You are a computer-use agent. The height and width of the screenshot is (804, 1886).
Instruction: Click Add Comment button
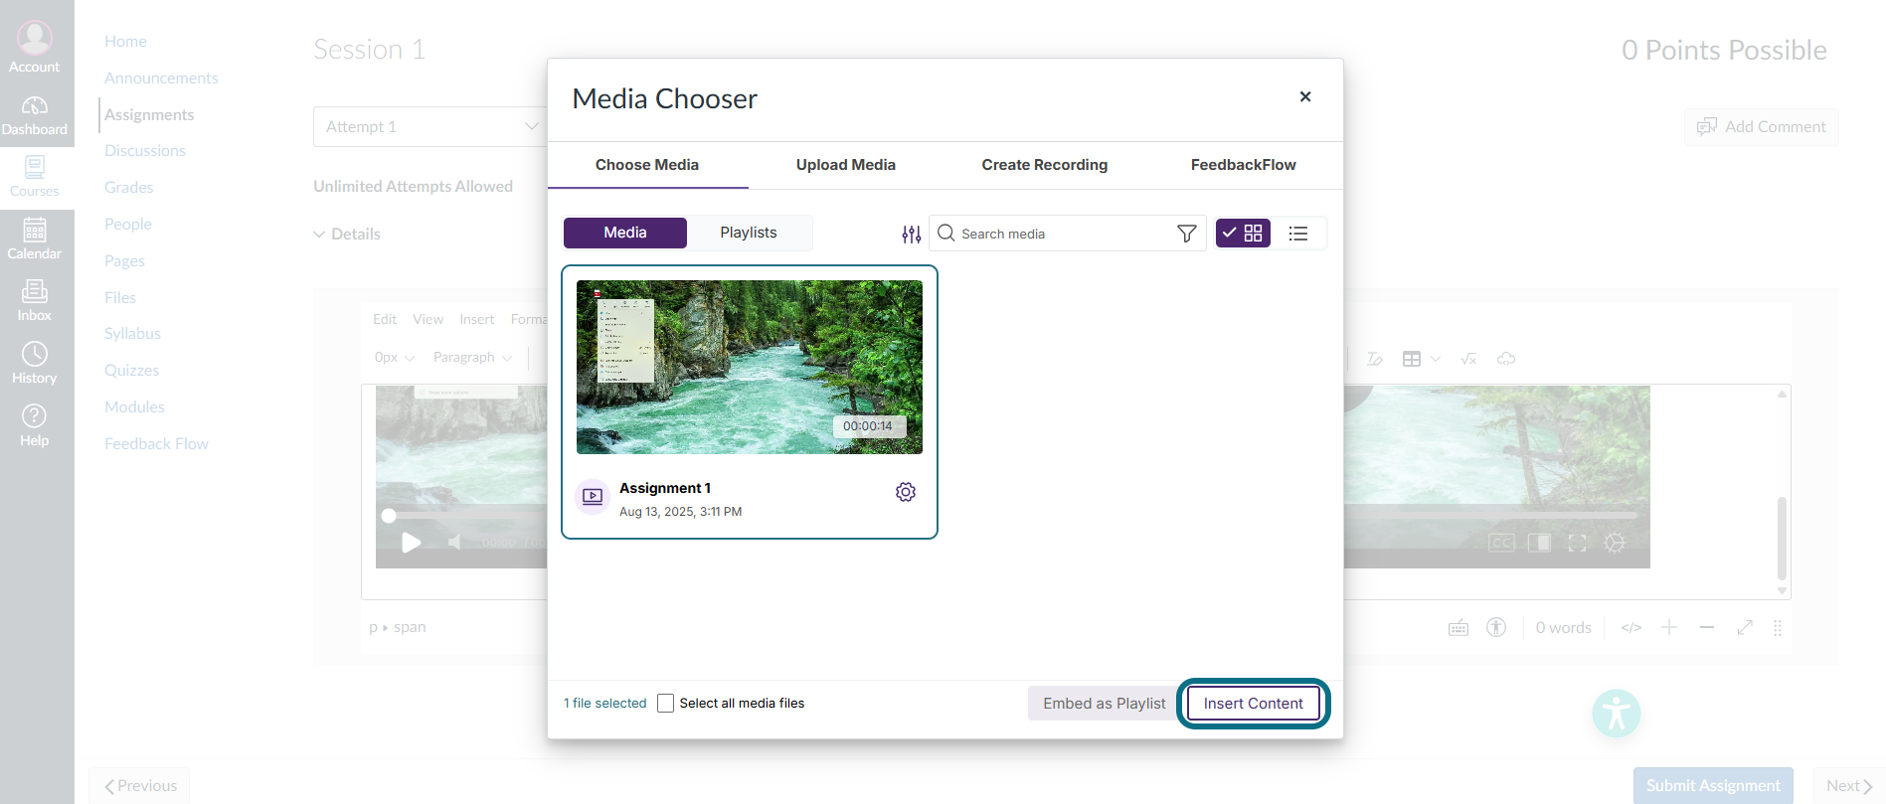[1762, 127]
